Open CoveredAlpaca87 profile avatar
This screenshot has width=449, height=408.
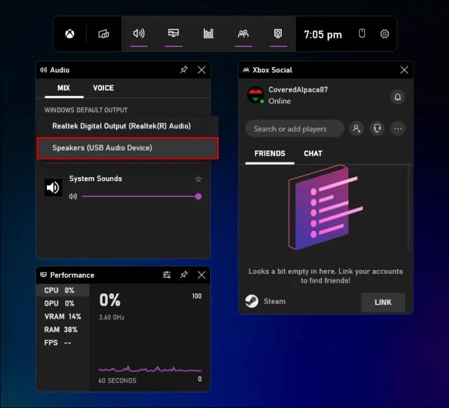tap(256, 95)
